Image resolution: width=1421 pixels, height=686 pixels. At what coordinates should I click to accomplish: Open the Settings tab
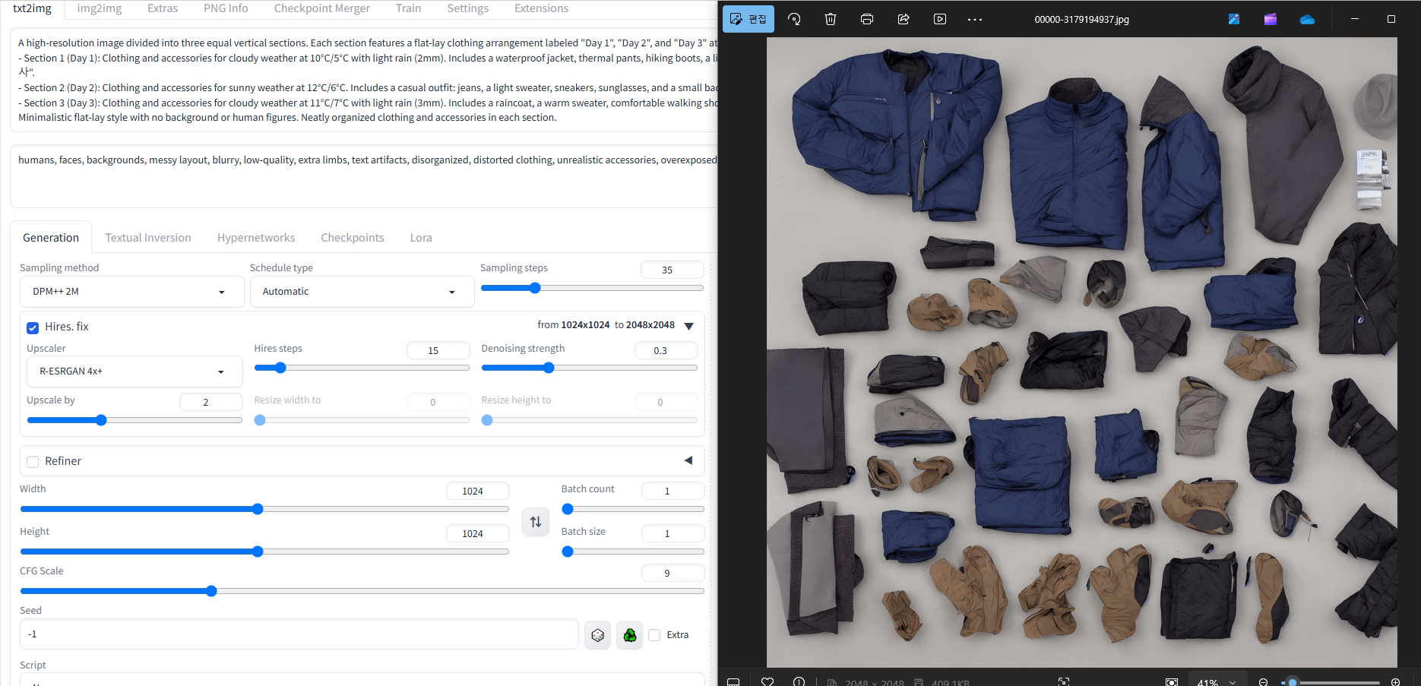tap(467, 8)
